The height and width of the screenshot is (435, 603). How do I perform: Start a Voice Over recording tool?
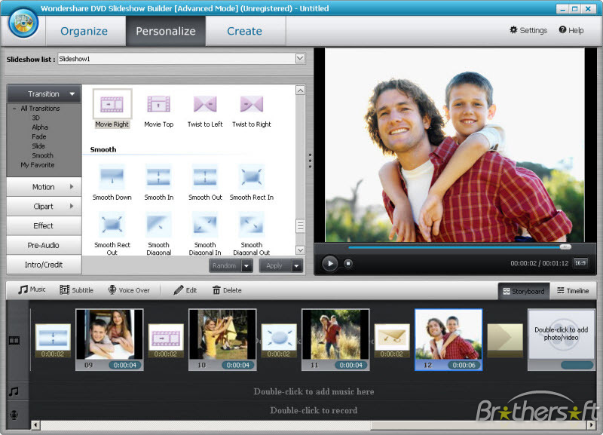pos(129,290)
